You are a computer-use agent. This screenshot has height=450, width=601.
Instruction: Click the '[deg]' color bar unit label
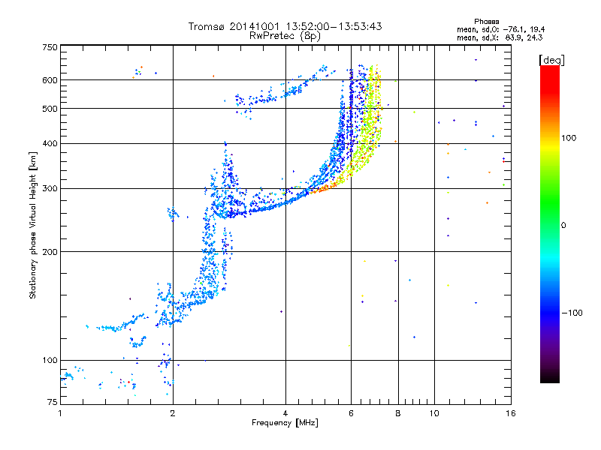tap(551, 61)
